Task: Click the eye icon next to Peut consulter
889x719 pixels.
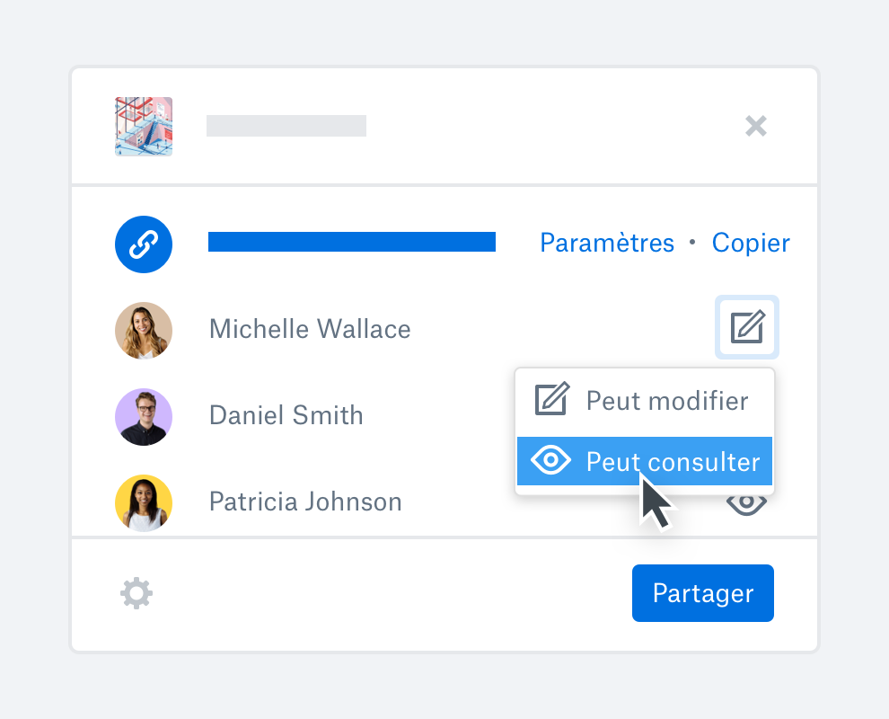Action: pos(551,461)
